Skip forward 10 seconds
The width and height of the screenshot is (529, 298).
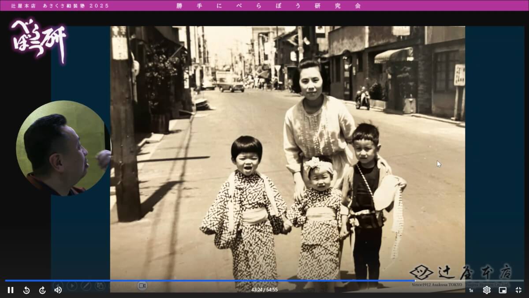click(x=42, y=290)
